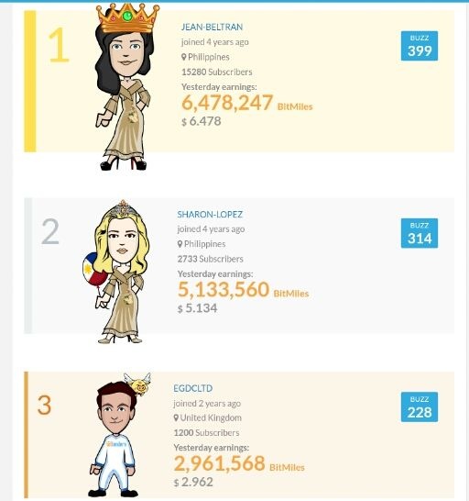Click location pin beside first Philippines
The image size is (469, 501).
[x=184, y=57]
